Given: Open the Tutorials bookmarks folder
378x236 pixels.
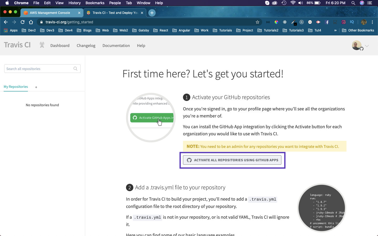Looking at the screenshot, I should point(222,30).
